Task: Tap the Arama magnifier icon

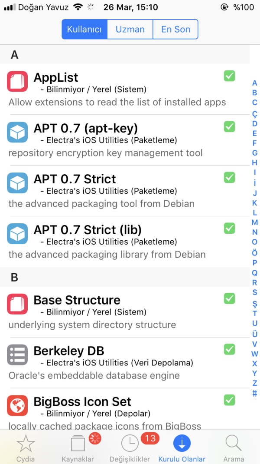Action: click(x=234, y=444)
